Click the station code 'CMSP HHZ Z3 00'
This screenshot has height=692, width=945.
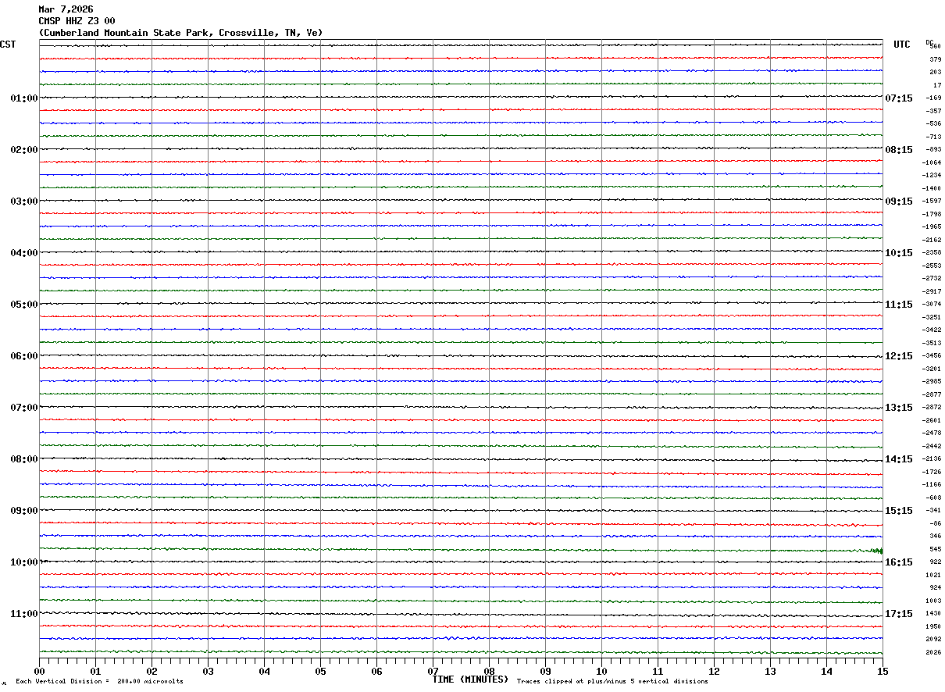pos(77,21)
